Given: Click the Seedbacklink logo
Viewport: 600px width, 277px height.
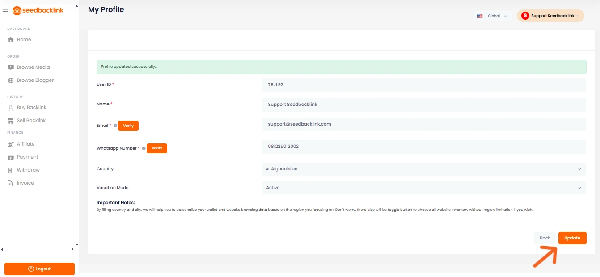Looking at the screenshot, I should (x=38, y=10).
